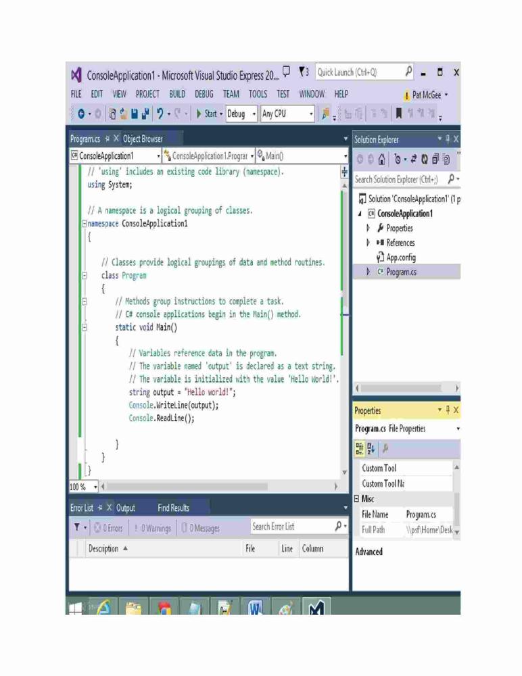Click Collapse All icon in Solution Explorer

click(x=435, y=160)
